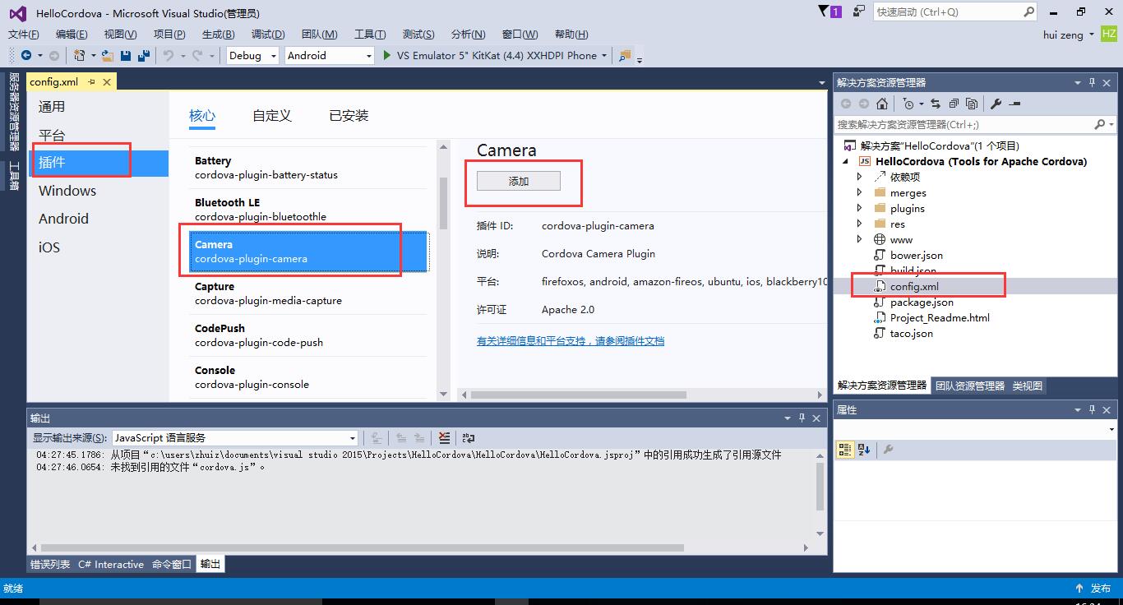Switch to the 已安装 plugins tab
Screen dimensions: 1123x605
coord(349,116)
